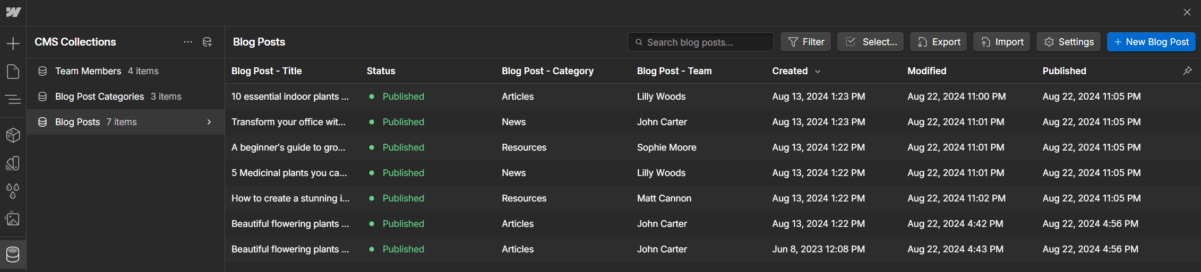Click Lilly Woods in 5 Medicinal plants row
The image size is (1201, 272).
tap(662, 173)
